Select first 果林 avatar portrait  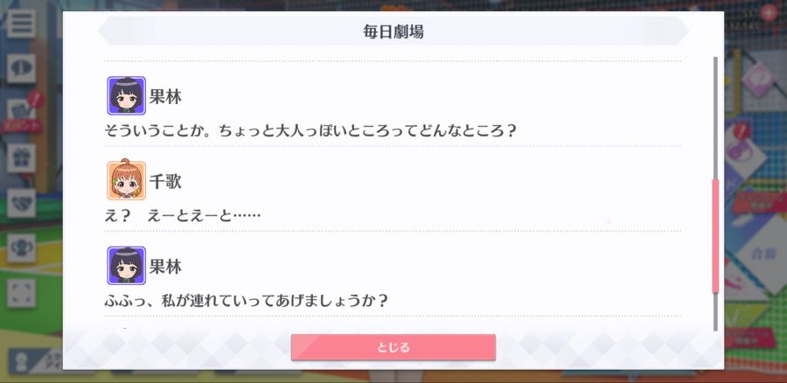[x=127, y=95]
